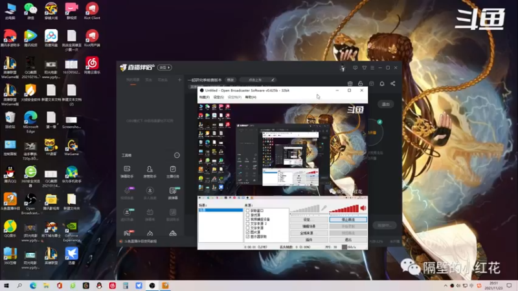This screenshot has width=518, height=291.
Task: Click the skin icon in the 直播伴侣 title bar
Action: click(x=365, y=68)
